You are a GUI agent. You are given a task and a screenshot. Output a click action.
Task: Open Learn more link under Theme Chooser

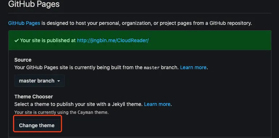[157, 104]
